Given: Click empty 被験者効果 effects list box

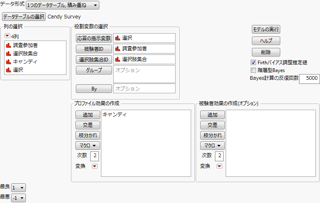Looking at the screenshot, I should click(271, 143).
